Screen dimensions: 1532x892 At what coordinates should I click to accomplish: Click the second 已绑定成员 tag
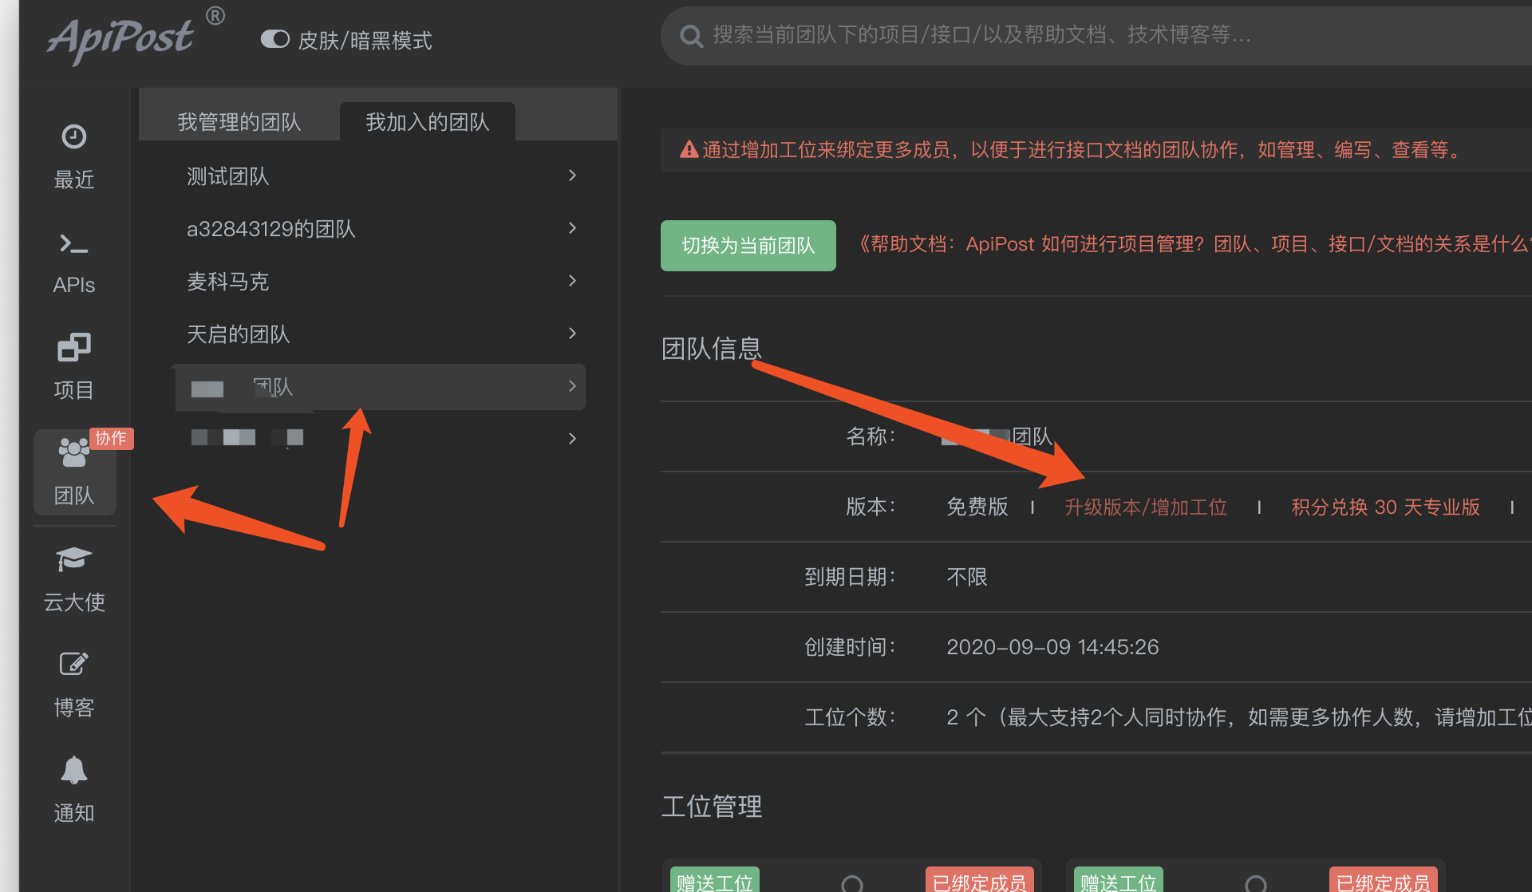click(x=1384, y=880)
